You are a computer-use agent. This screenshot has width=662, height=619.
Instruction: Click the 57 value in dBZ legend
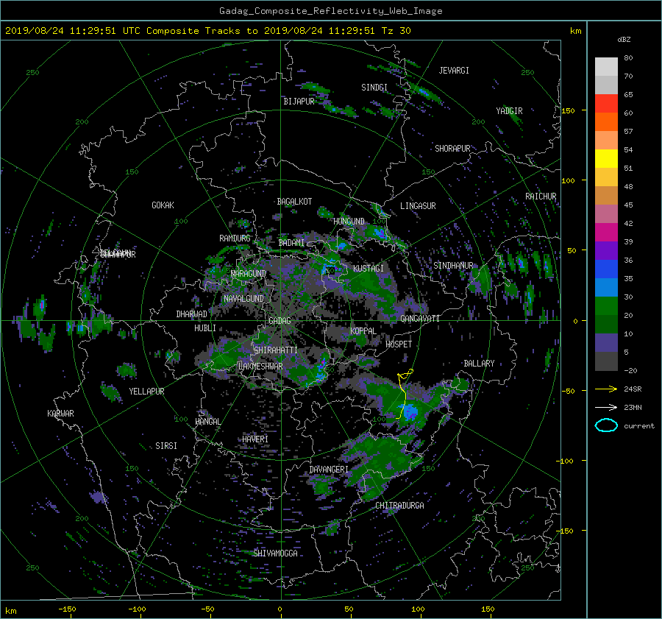pos(628,132)
